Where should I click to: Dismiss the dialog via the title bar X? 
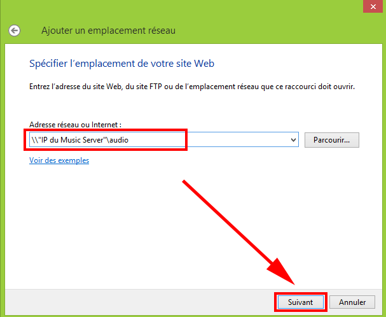[x=373, y=6]
